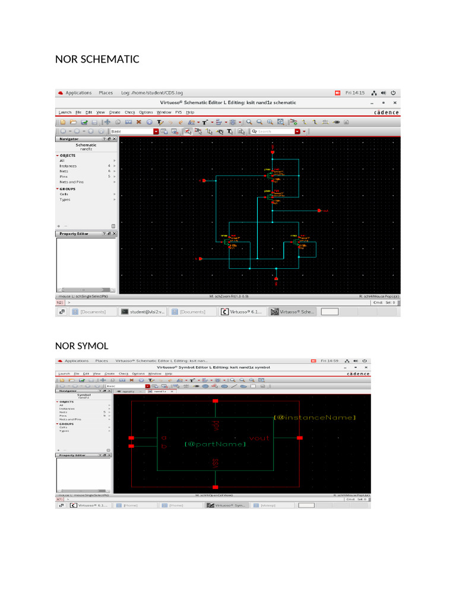Click the [vlsiexp] taskbar item in the lower taskbar

[x=272, y=506]
